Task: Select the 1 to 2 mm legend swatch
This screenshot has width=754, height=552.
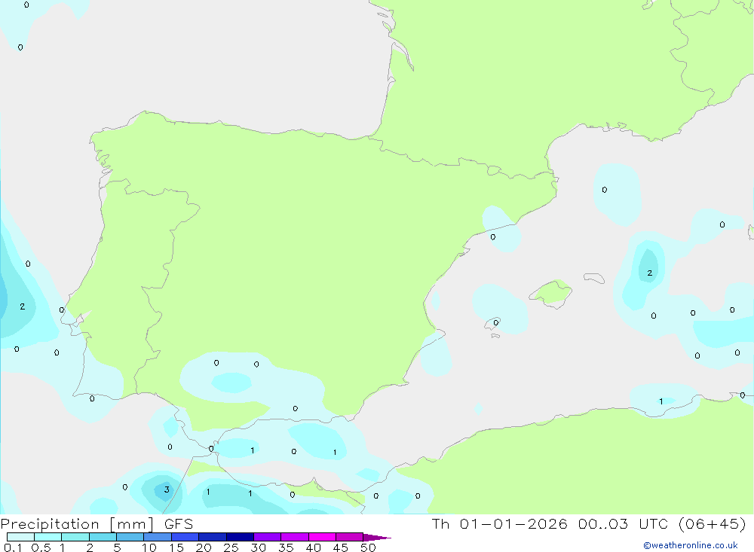Action: click(75, 537)
